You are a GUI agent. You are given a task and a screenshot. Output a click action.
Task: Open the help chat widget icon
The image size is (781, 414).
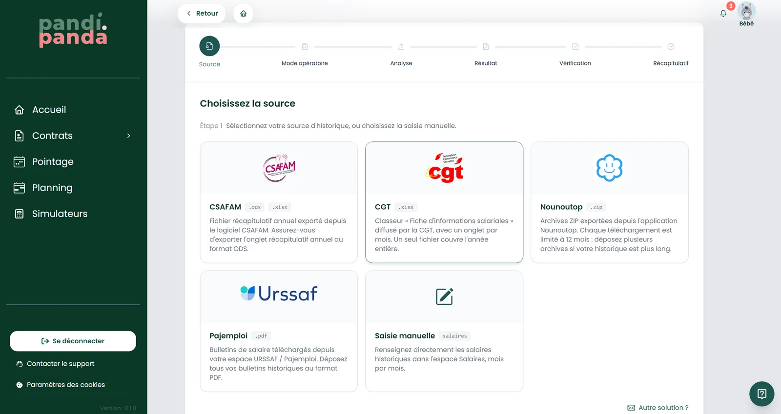(x=762, y=394)
